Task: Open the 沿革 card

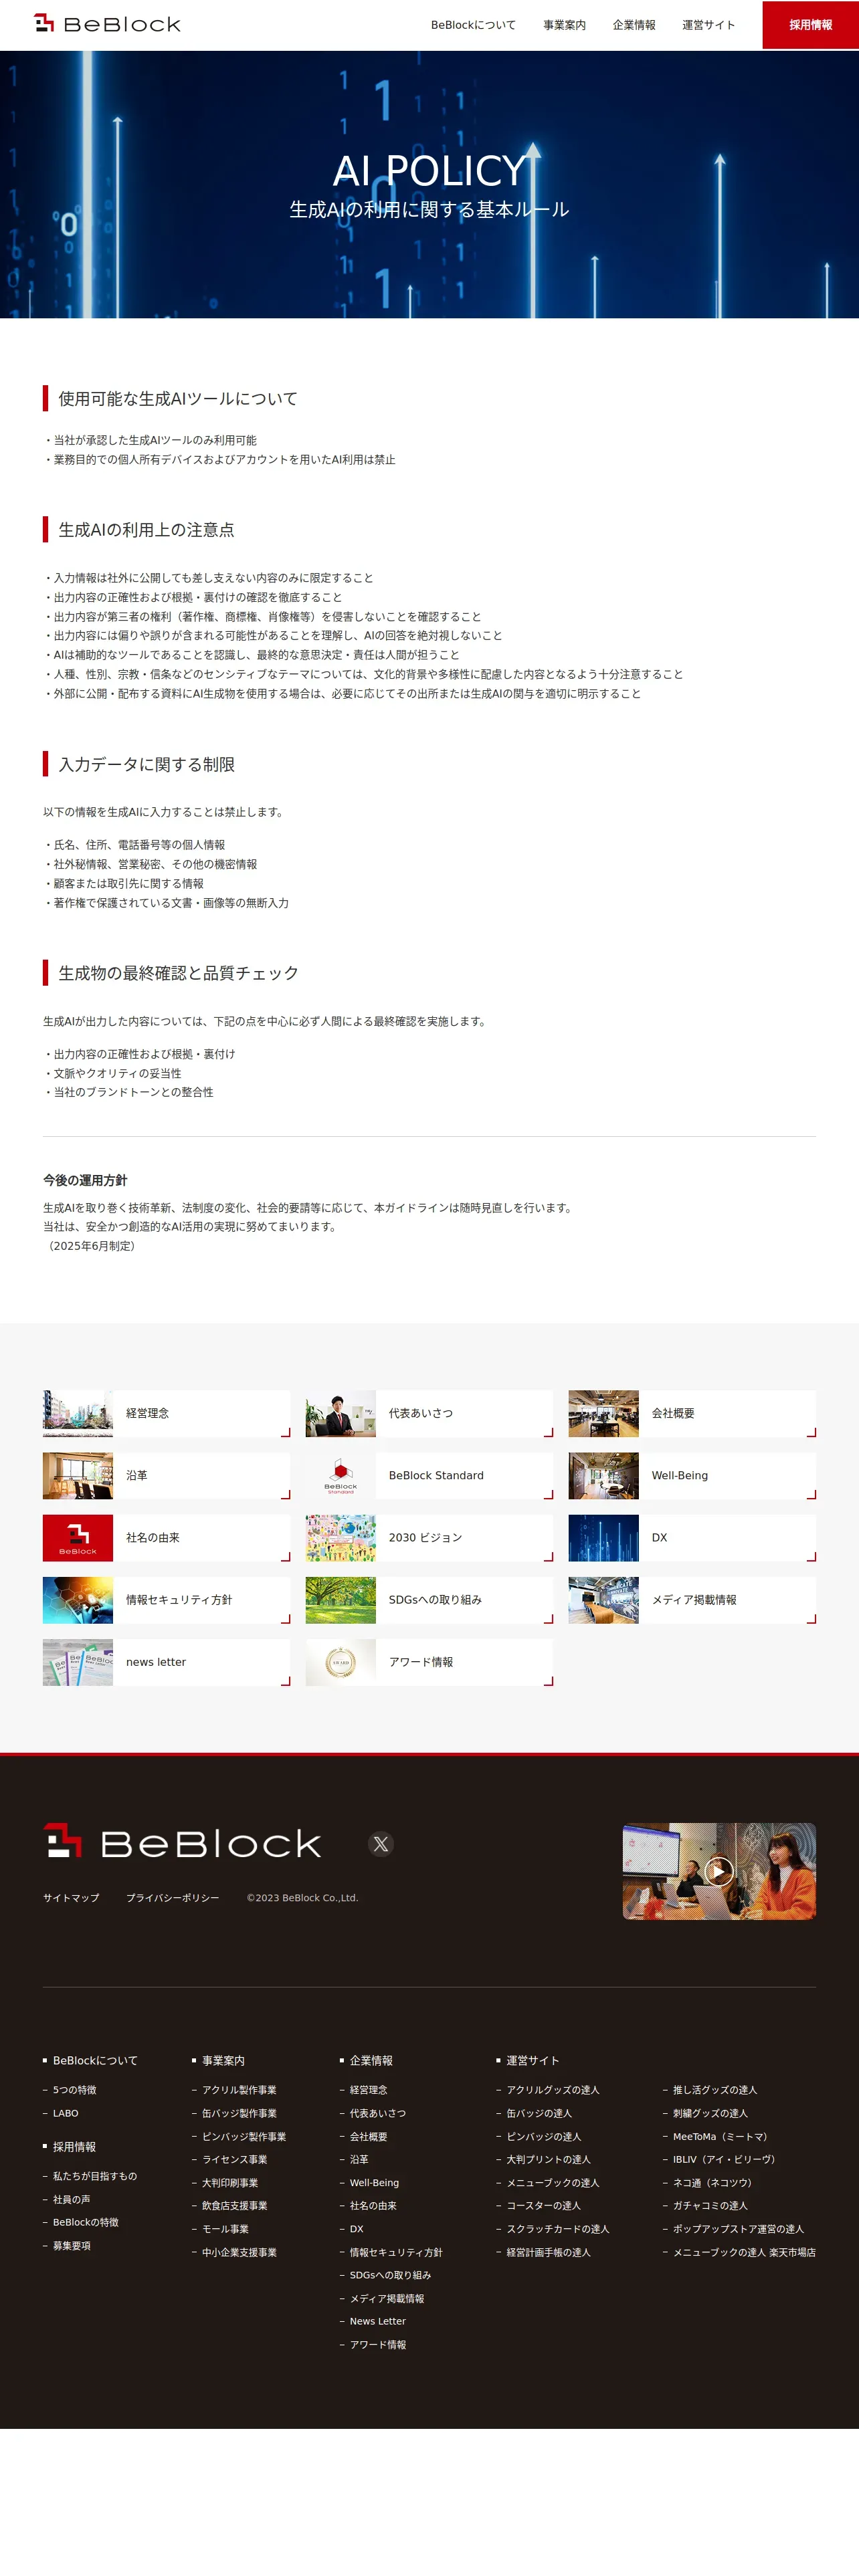Action: pyautogui.click(x=166, y=1475)
